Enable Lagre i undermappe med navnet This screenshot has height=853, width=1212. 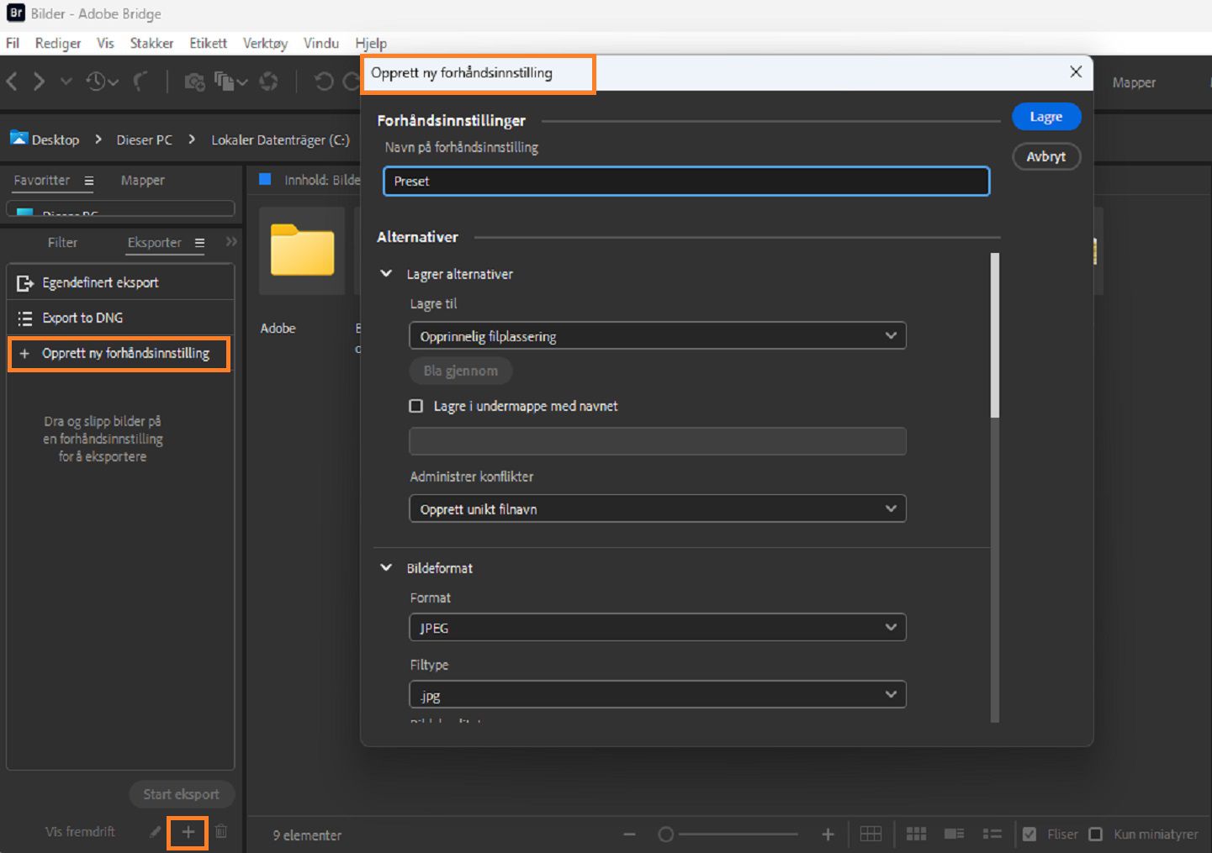pyautogui.click(x=415, y=406)
